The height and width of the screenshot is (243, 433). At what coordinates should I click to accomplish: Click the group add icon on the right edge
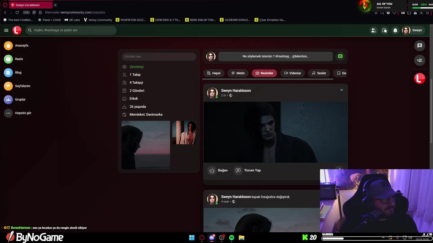[419, 60]
